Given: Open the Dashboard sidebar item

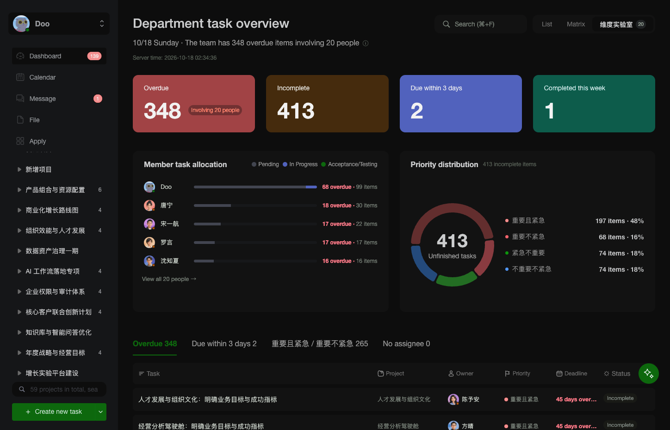Looking at the screenshot, I should pos(59,56).
